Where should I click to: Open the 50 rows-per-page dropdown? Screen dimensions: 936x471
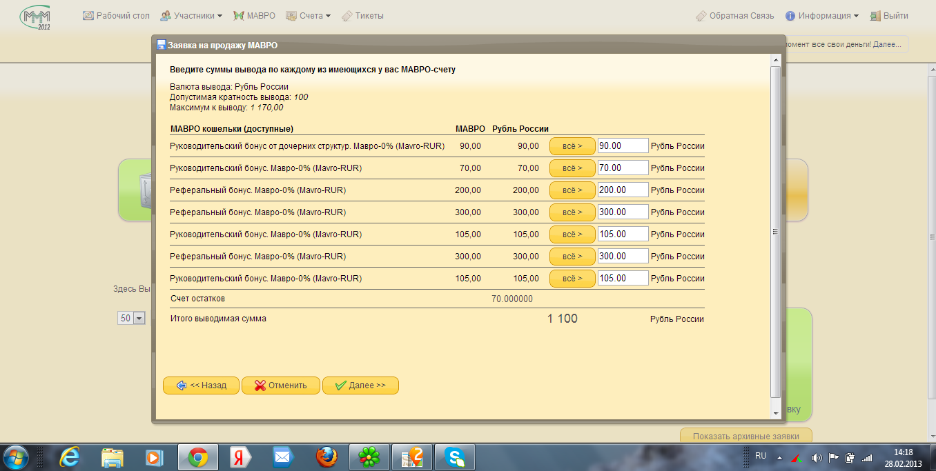[x=131, y=318]
